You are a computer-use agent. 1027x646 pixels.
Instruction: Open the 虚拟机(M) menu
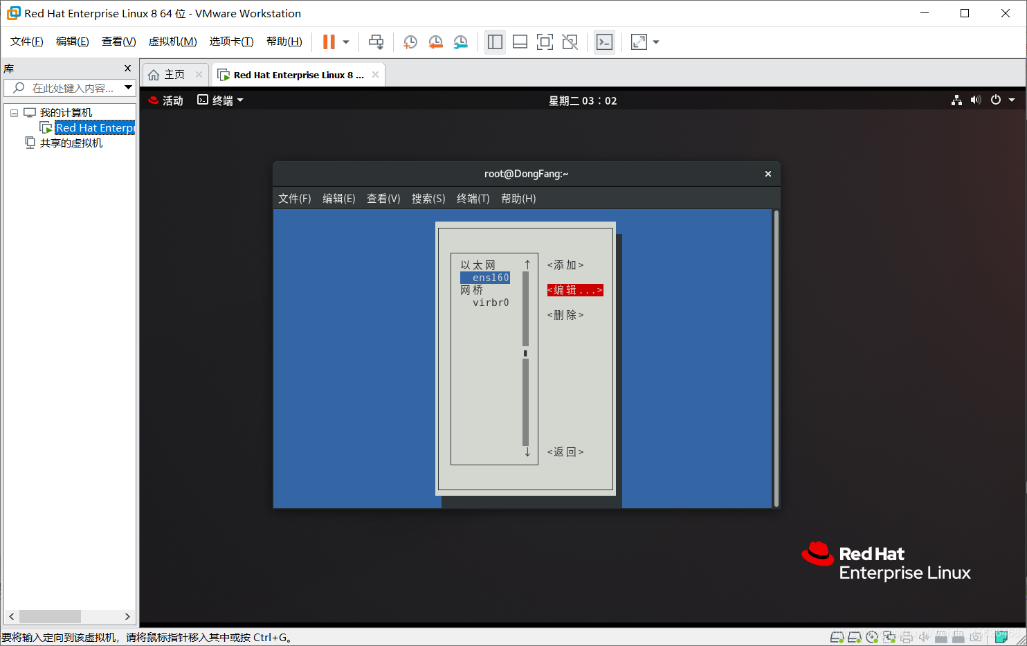(172, 42)
